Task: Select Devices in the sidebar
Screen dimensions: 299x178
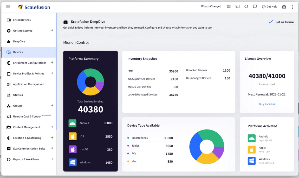Action: point(29,52)
